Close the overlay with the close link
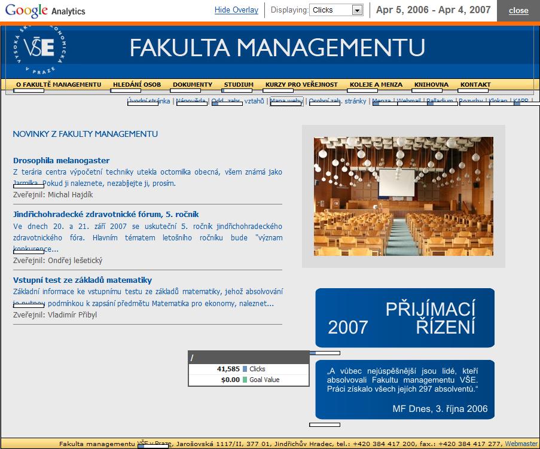This screenshot has height=449, width=540. 518,11
